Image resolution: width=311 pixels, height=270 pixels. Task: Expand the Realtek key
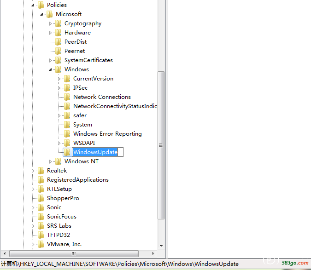(x=33, y=171)
